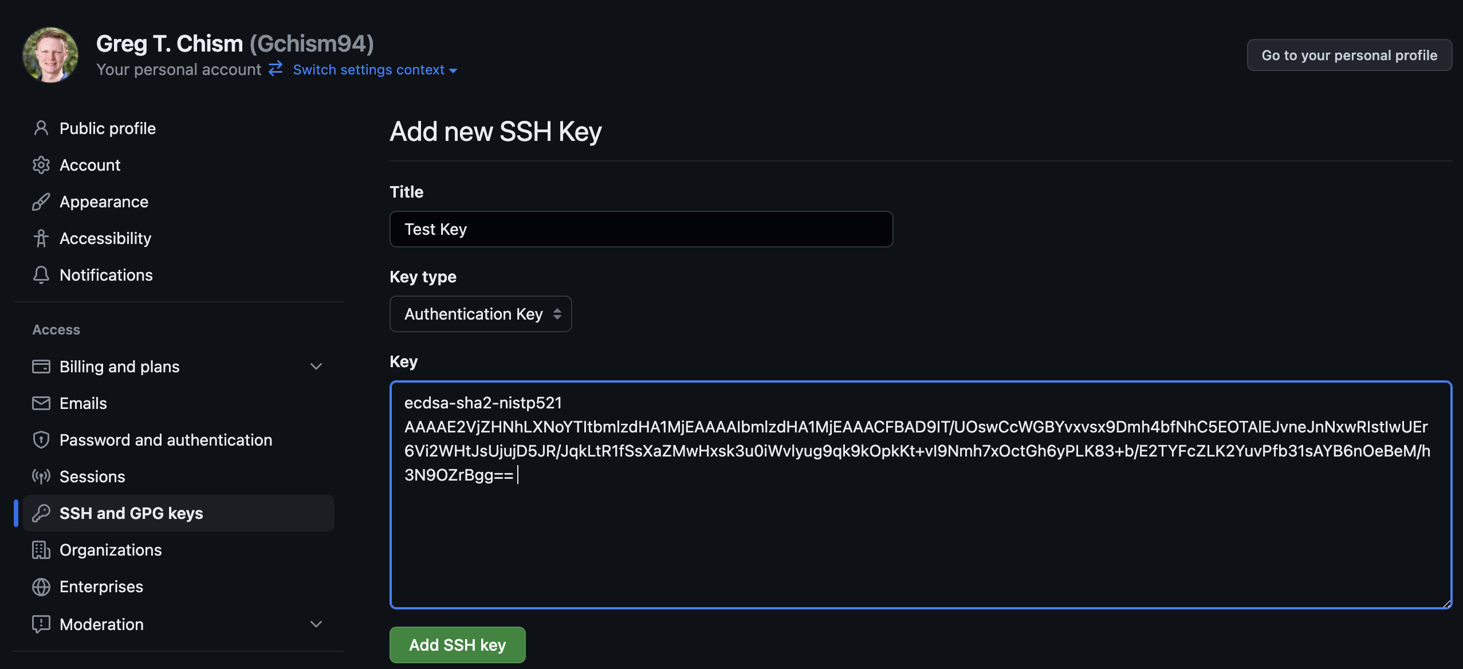Open Switch settings context dropdown
The width and height of the screenshot is (1463, 669).
375,70
